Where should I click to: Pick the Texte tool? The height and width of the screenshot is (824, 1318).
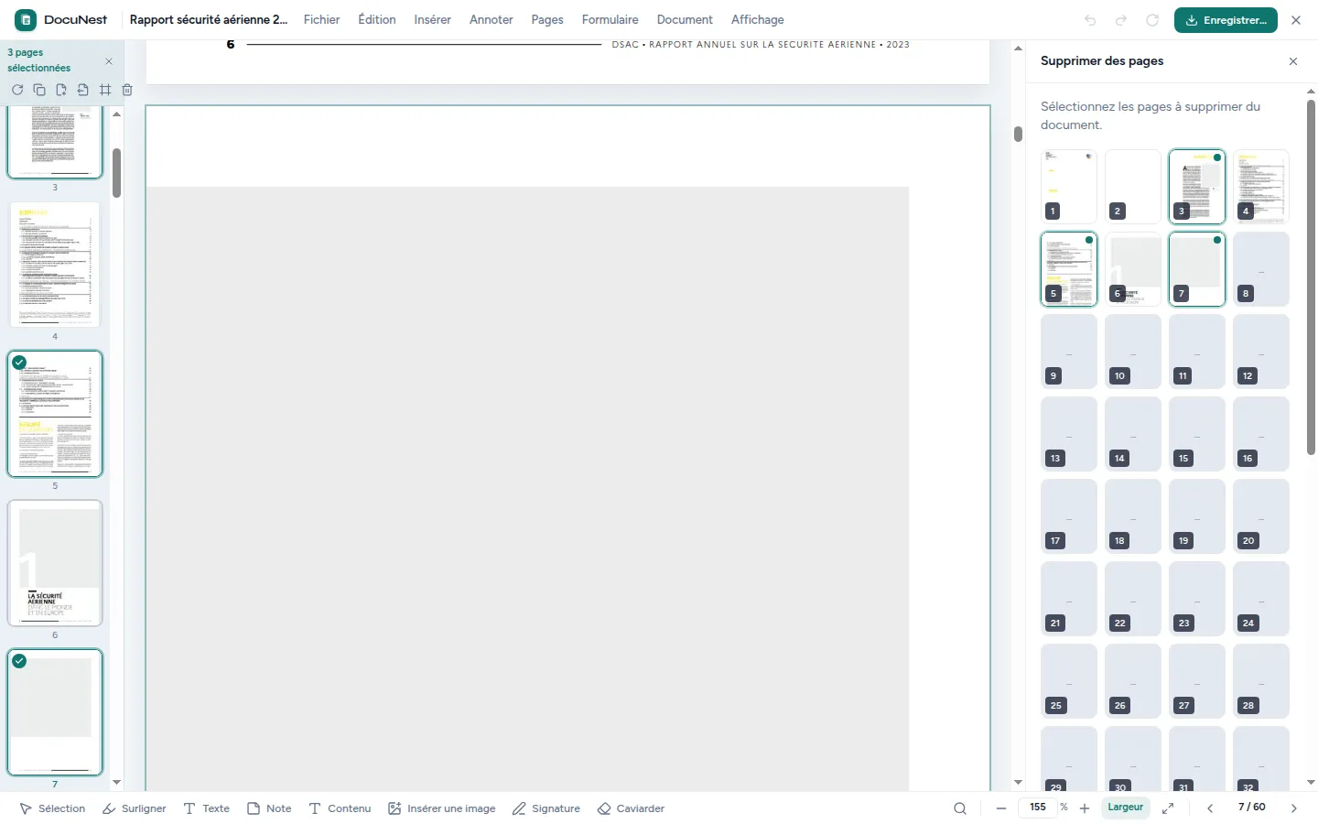(207, 808)
